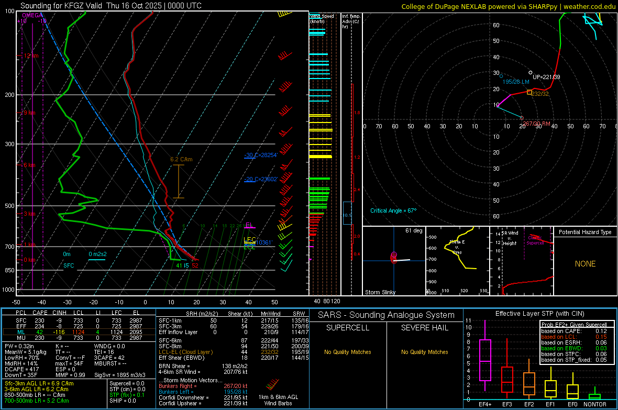Click 'No Quality Matches' under SEVERE HAIL
The height and width of the screenshot is (410, 618).
click(424, 352)
